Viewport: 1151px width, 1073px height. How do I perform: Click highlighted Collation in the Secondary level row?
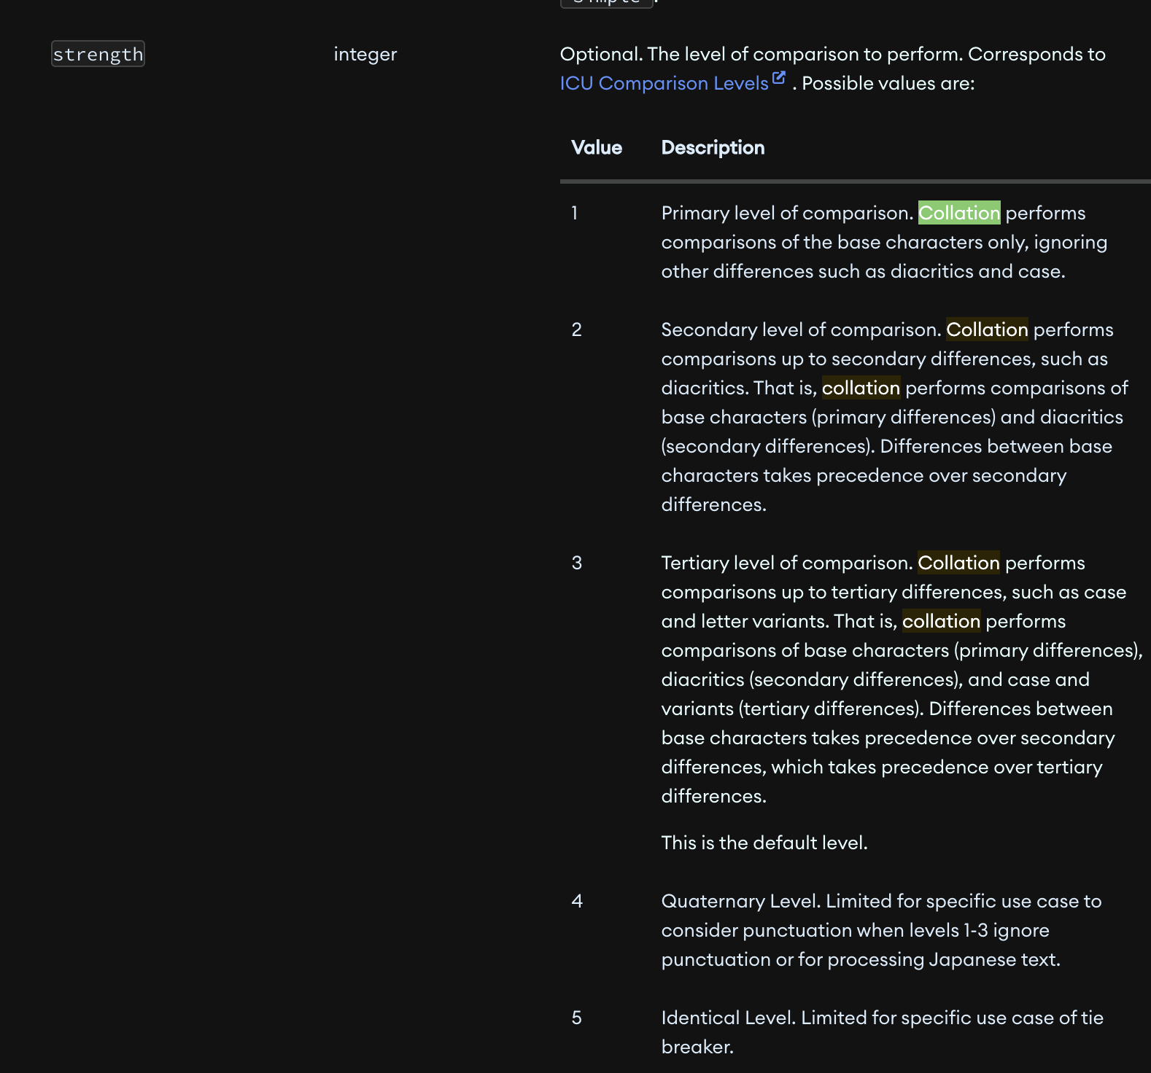click(987, 329)
